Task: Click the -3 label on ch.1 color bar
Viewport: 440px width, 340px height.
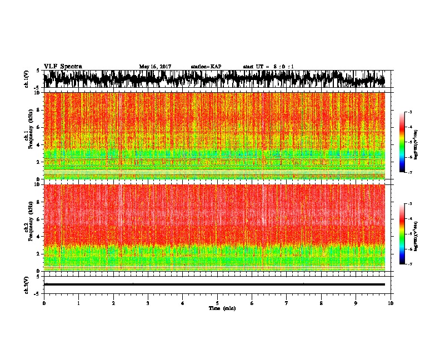Action: 410,112
